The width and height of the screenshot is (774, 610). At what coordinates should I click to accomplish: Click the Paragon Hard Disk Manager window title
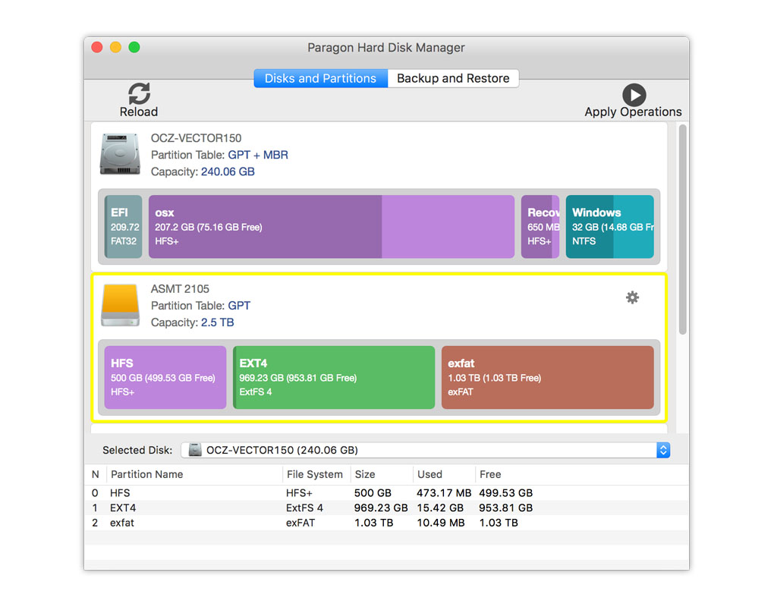(x=386, y=47)
